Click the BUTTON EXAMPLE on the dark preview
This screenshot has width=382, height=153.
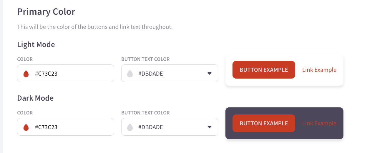tap(264, 123)
